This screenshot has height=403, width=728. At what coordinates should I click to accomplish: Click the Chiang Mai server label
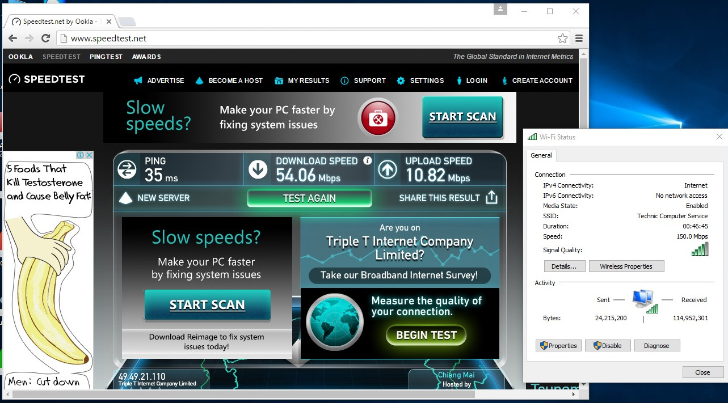(457, 375)
